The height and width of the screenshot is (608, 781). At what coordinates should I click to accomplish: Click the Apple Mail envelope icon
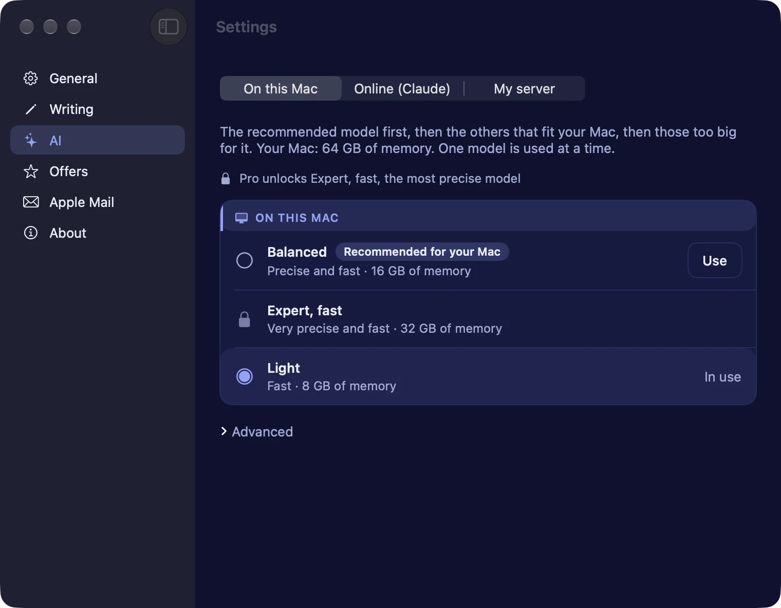(31, 202)
